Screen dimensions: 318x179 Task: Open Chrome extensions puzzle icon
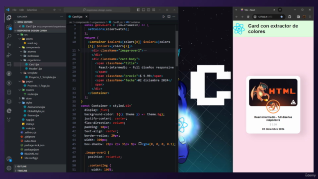pyautogui.click(x=290, y=17)
